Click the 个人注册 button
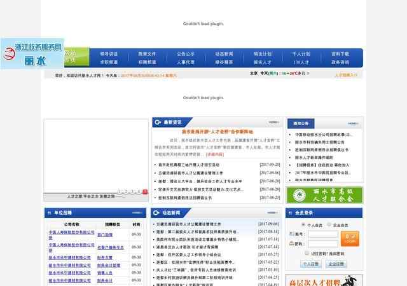Image resolution: width=407 pixels, height=286 pixels. 311,264
